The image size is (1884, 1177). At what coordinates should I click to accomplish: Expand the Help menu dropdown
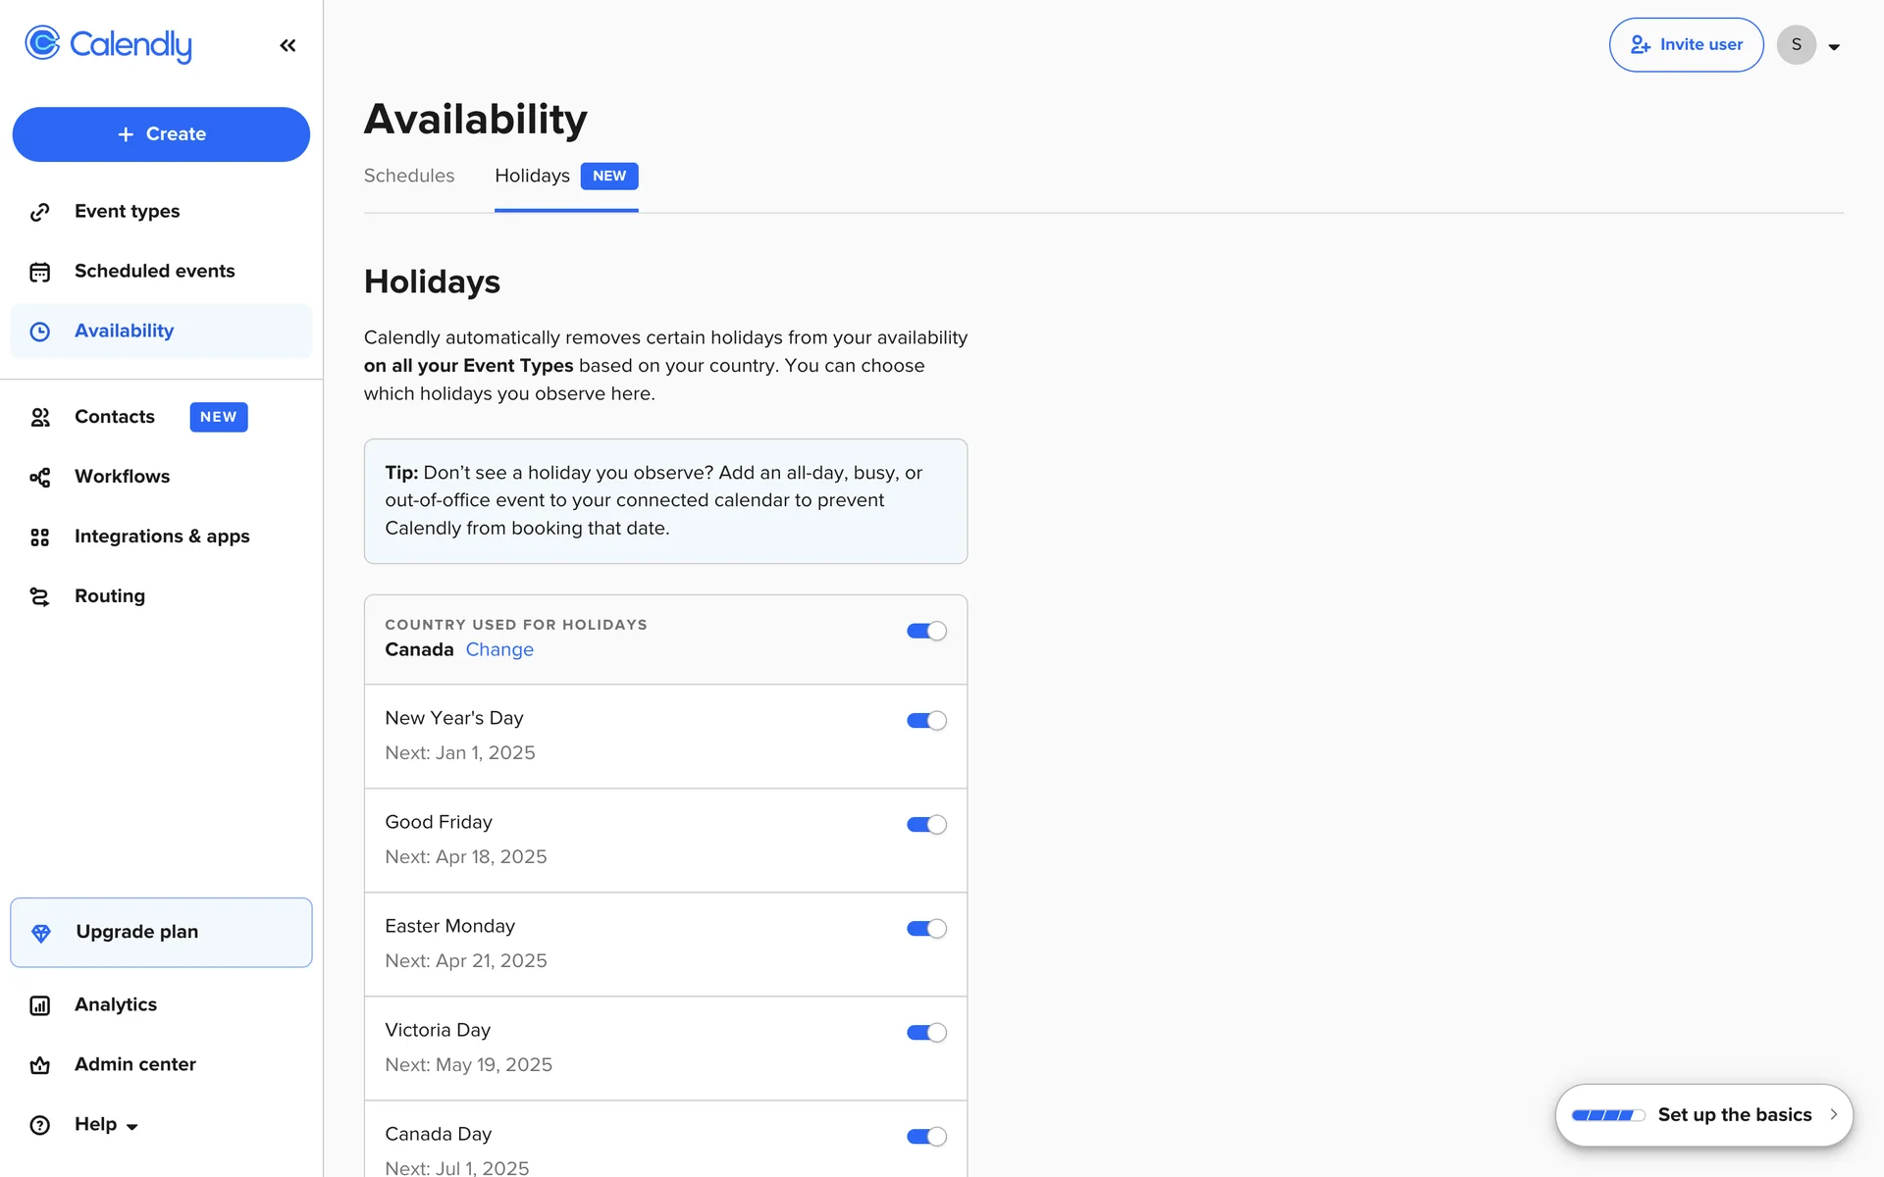(131, 1126)
